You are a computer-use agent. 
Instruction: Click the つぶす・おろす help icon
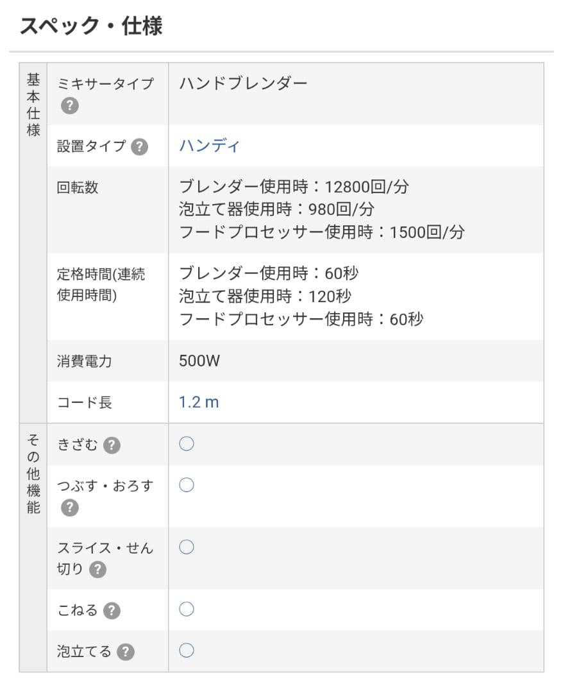70,509
